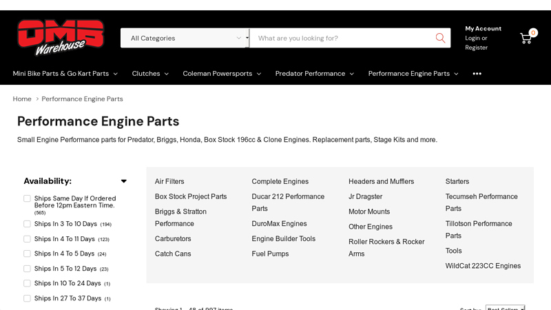Viewport: 551px width, 310px height.
Task: Open the shopping cart icon
Action: (526, 38)
